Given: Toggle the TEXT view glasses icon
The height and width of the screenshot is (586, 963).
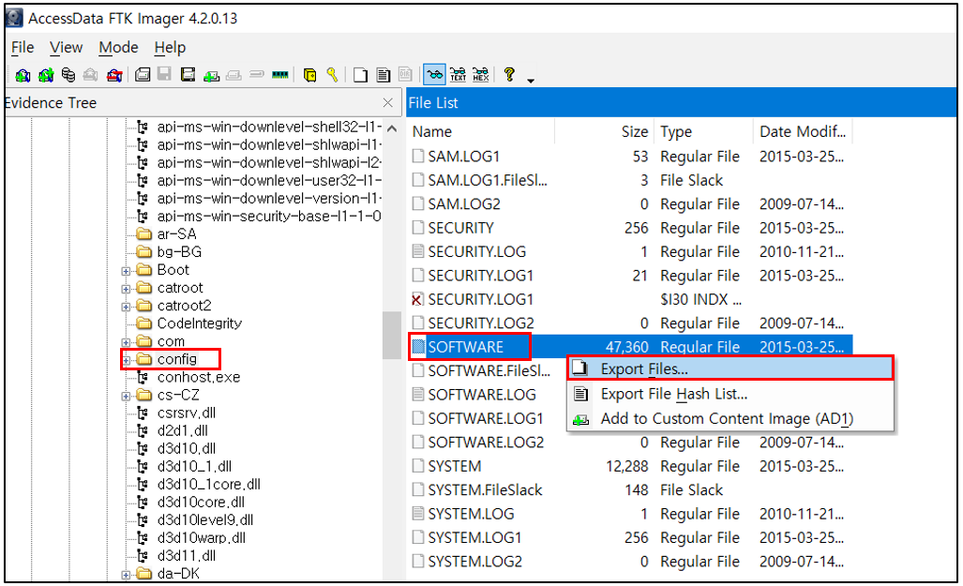Looking at the screenshot, I should click(459, 75).
